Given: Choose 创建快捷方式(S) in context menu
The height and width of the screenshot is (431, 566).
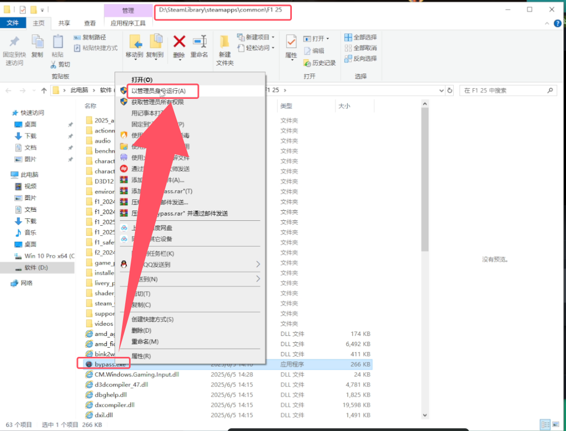Looking at the screenshot, I should [x=152, y=319].
